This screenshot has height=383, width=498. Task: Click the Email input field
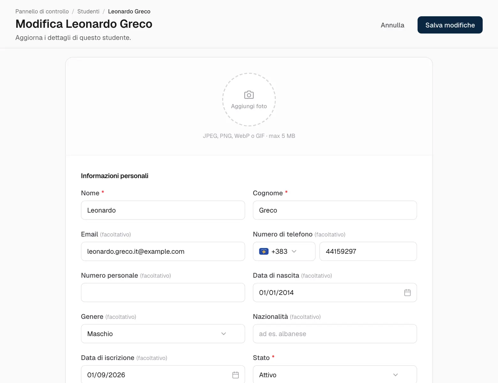163,252
